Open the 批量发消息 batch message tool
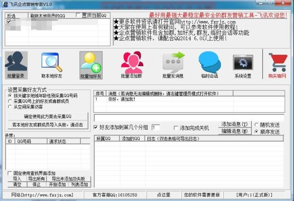Screen dimensions: 294x201 (173, 65)
